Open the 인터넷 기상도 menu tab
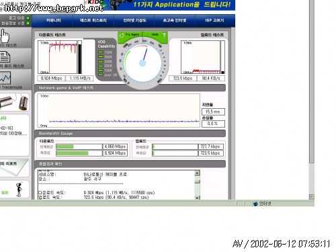Screen dimensions: 336x252 [134, 20]
